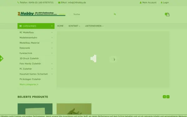Show more categories
The width and height of the screenshot is (187, 117).
point(29,85)
